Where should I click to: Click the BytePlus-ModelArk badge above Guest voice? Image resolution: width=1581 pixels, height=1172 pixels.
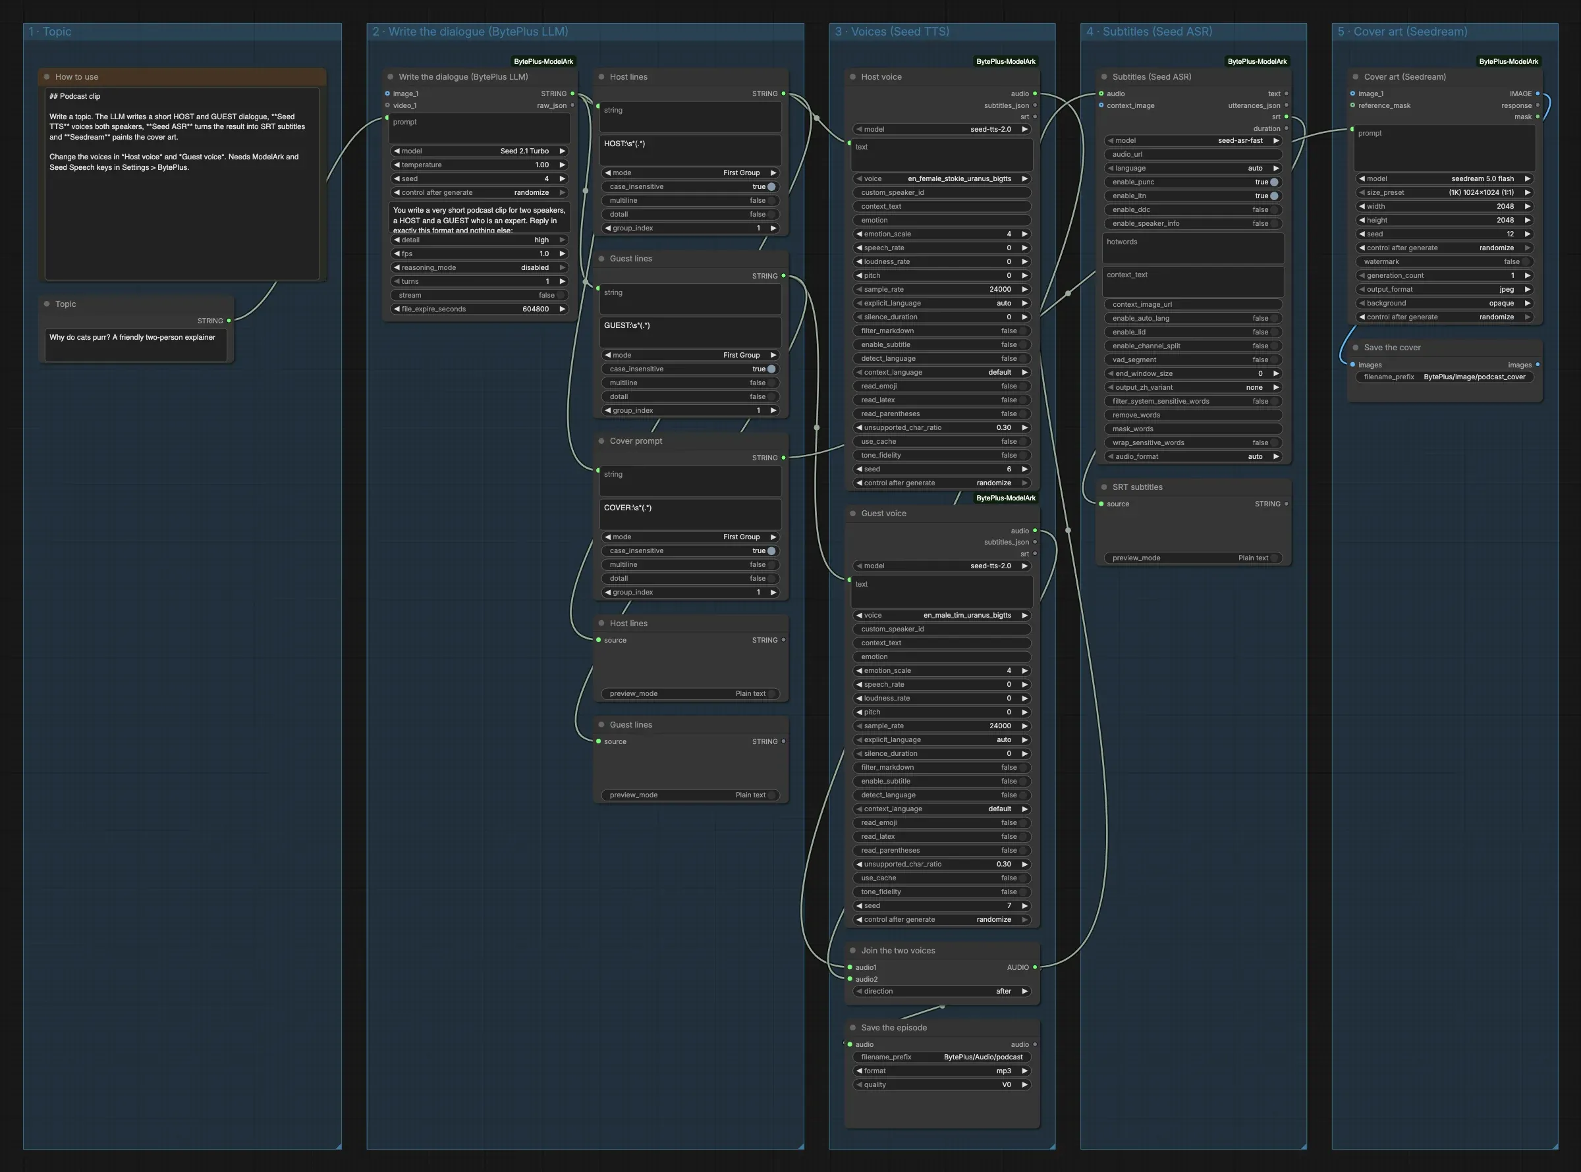point(1005,498)
